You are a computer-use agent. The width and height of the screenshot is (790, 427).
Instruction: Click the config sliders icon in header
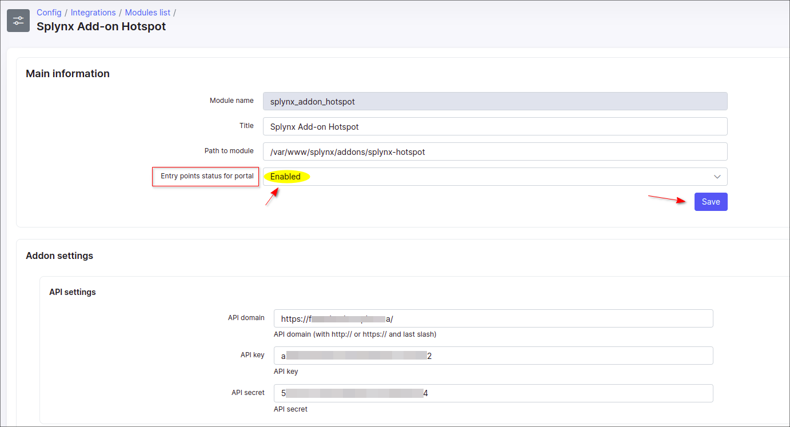[18, 21]
